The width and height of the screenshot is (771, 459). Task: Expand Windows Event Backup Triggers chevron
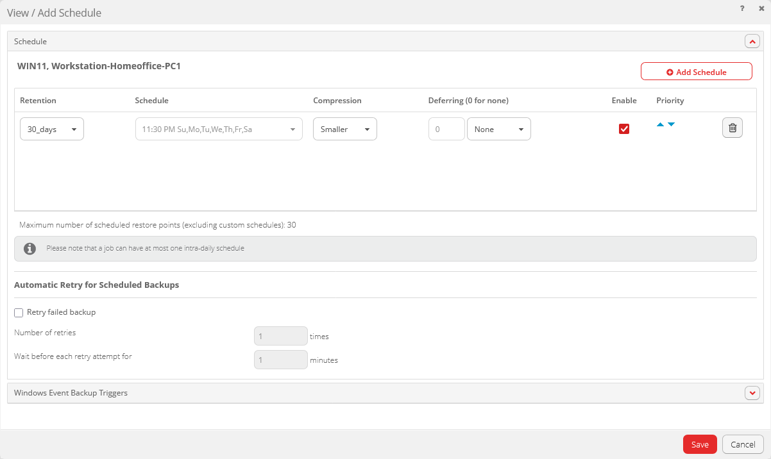[x=752, y=393]
